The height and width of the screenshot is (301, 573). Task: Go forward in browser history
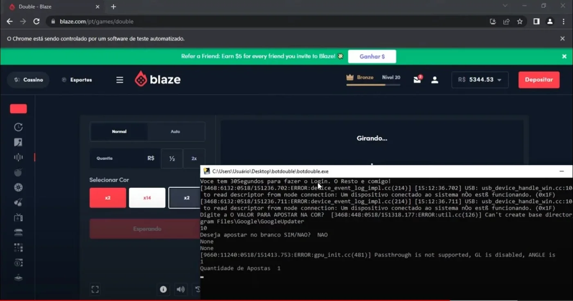pyautogui.click(x=23, y=22)
